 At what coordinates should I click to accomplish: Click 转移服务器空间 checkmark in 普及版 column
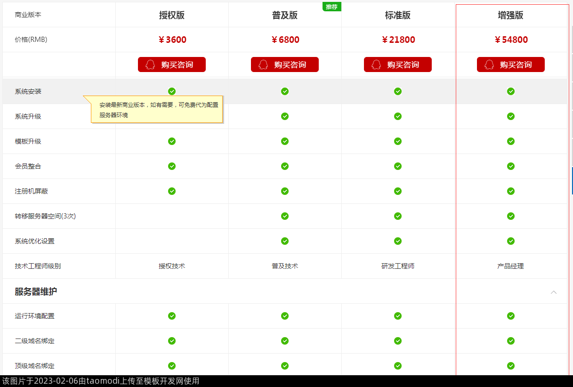285,216
